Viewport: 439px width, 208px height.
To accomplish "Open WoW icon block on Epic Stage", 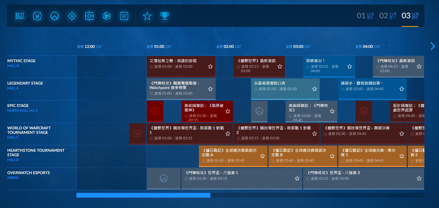I will tap(364, 111).
